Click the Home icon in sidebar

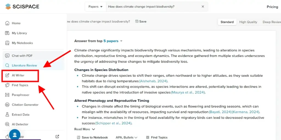click(7, 23)
